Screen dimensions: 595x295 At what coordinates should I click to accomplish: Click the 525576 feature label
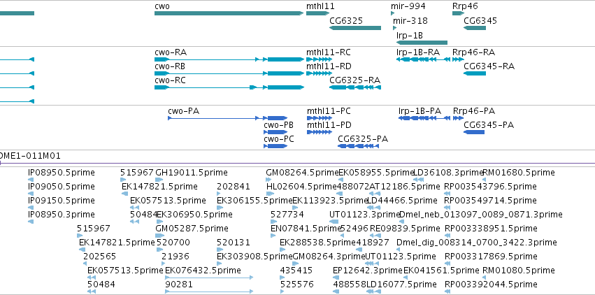[x=297, y=285]
